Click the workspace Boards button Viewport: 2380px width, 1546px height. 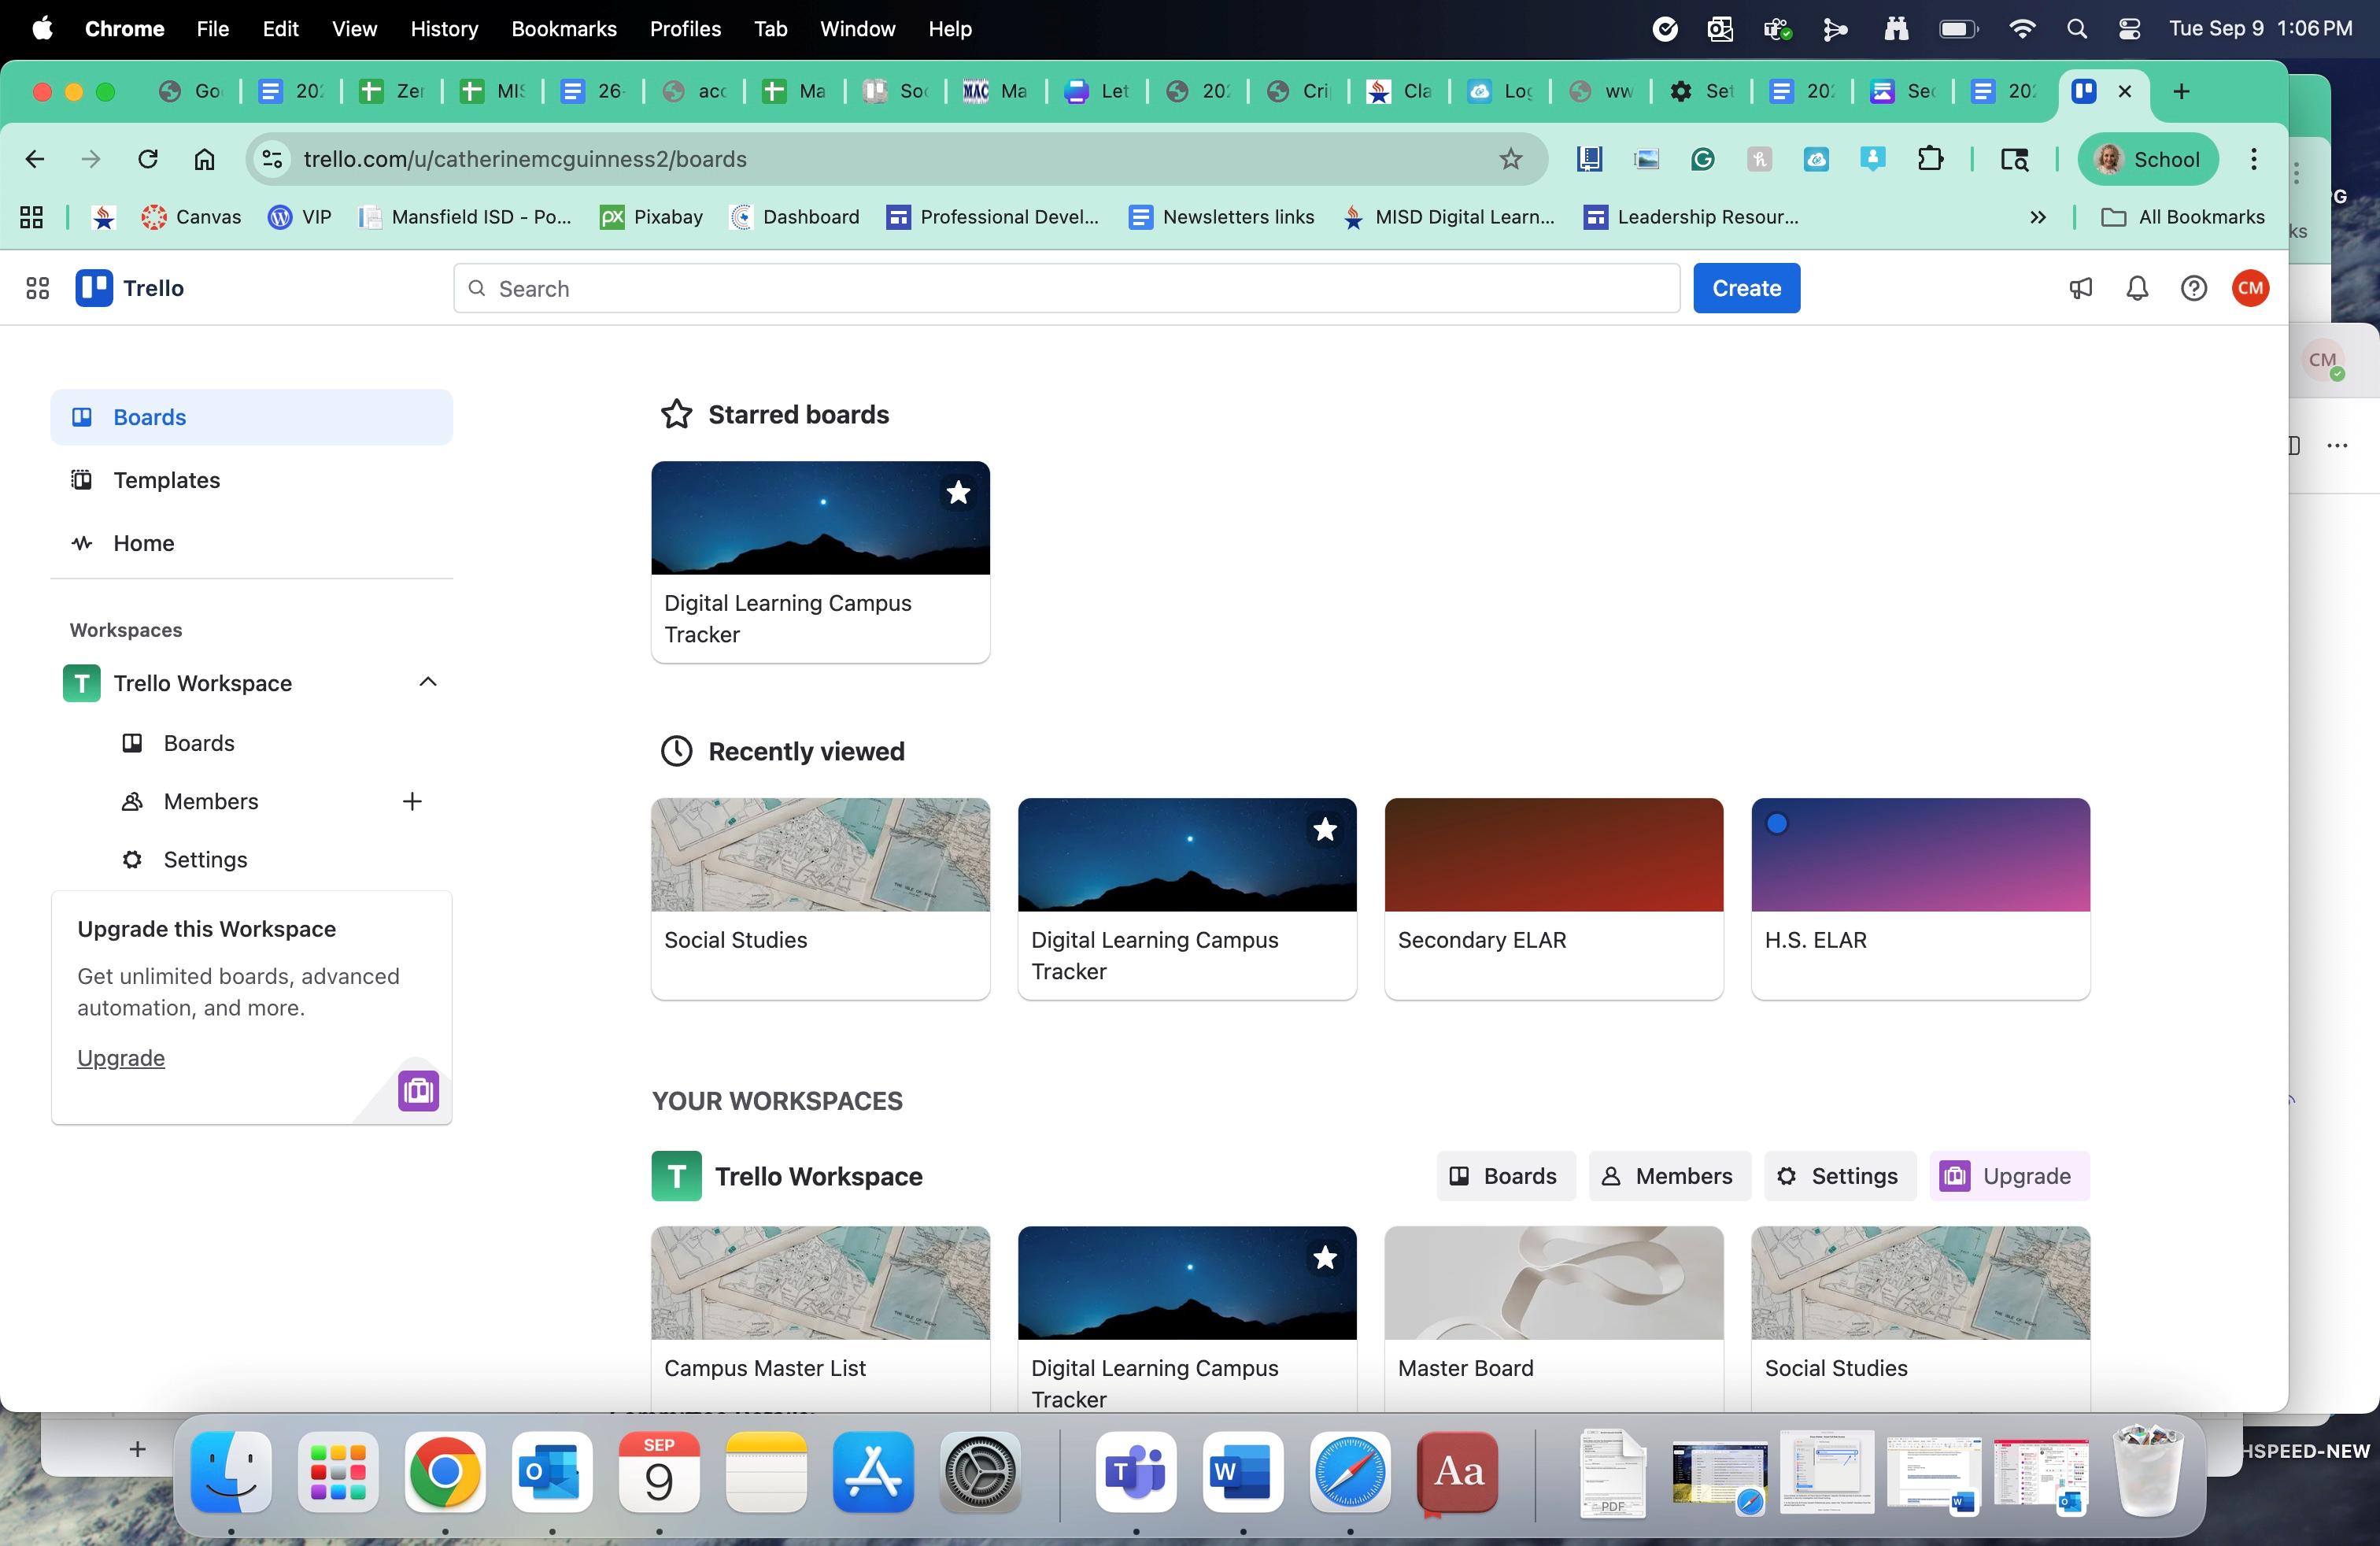(1505, 1176)
